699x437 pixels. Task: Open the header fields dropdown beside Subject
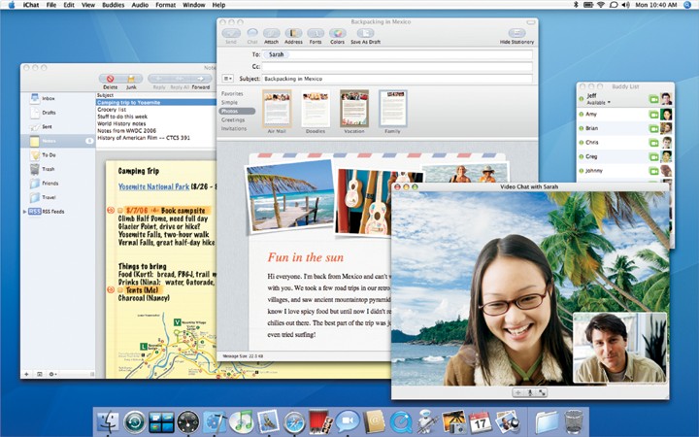coord(228,79)
